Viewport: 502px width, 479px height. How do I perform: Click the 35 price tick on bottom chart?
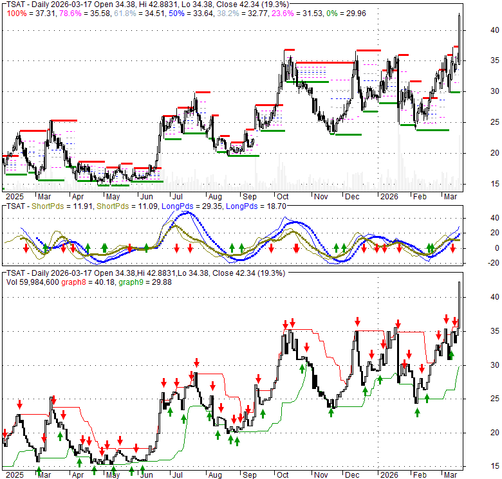click(x=495, y=331)
